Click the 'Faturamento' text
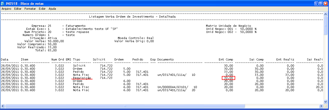Viewport: 329px width, 110px height. [x=76, y=26]
